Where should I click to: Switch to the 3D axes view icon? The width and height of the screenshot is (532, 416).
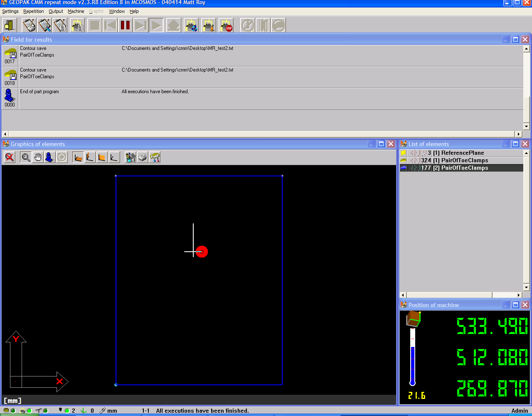114,157
